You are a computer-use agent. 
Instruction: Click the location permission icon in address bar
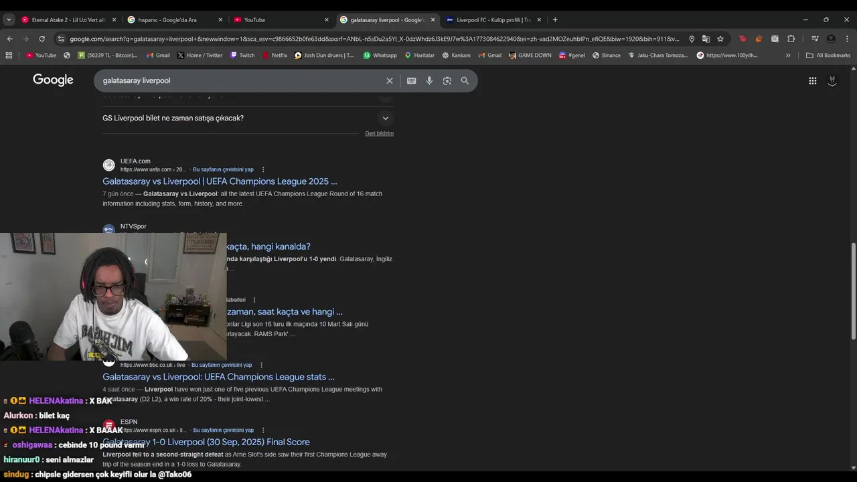[692, 39]
